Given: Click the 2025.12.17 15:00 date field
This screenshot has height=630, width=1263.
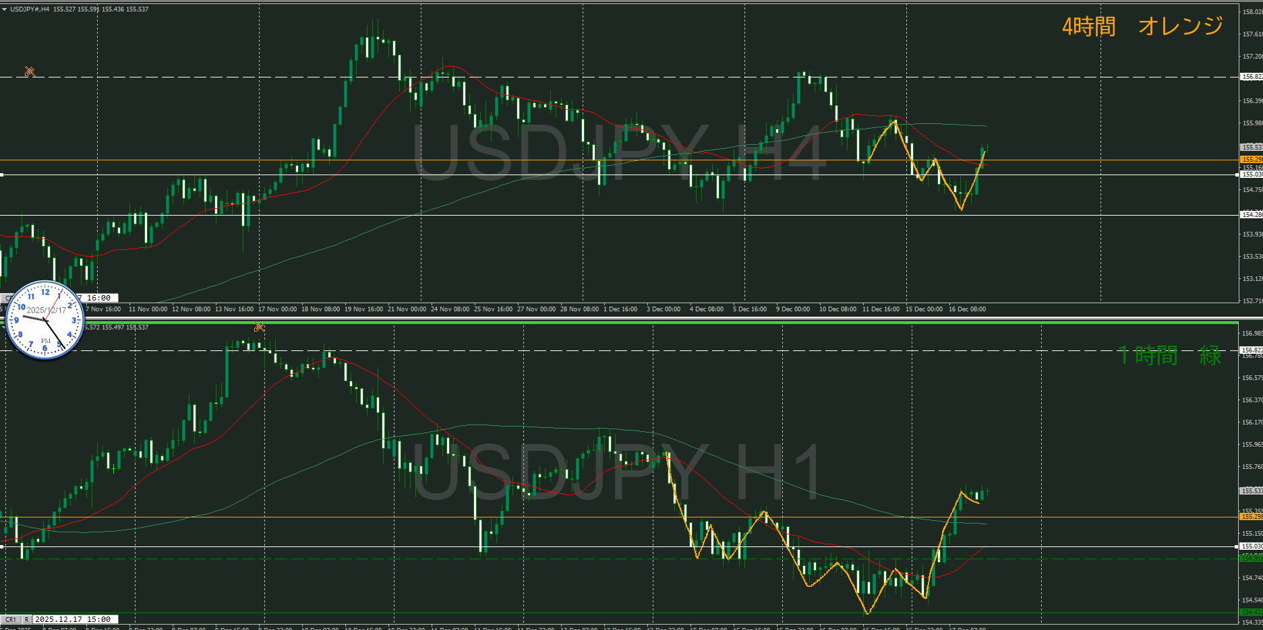Looking at the screenshot, I should coord(73,619).
